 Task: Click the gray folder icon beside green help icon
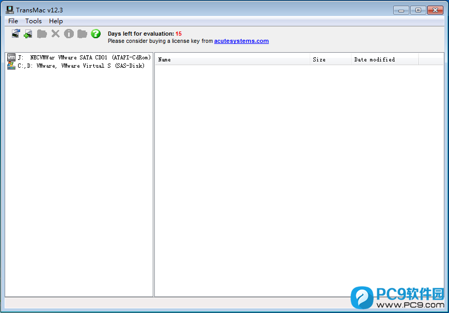[82, 34]
